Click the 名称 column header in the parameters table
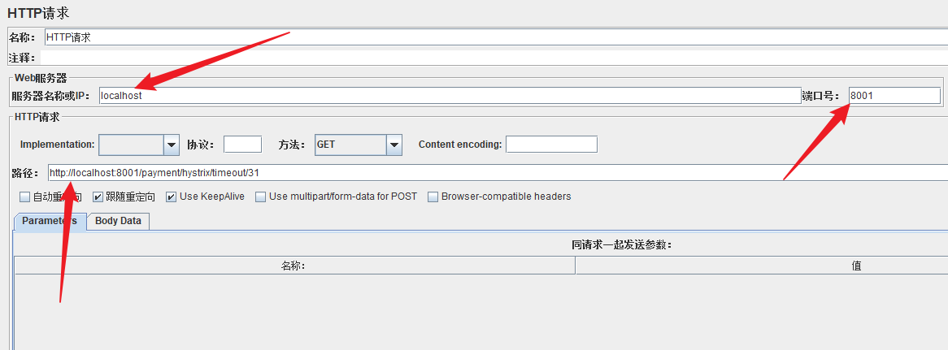 pyautogui.click(x=294, y=266)
